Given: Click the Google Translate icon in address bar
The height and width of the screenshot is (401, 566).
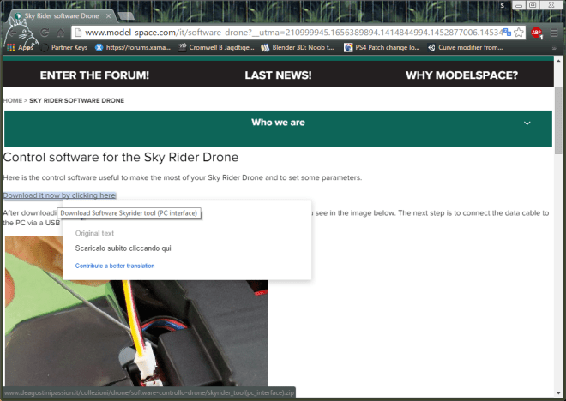Looking at the screenshot, I should pyautogui.click(x=508, y=33).
